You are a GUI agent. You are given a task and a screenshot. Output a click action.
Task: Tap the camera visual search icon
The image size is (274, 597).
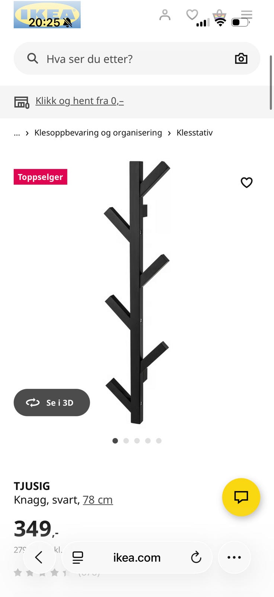point(241,59)
